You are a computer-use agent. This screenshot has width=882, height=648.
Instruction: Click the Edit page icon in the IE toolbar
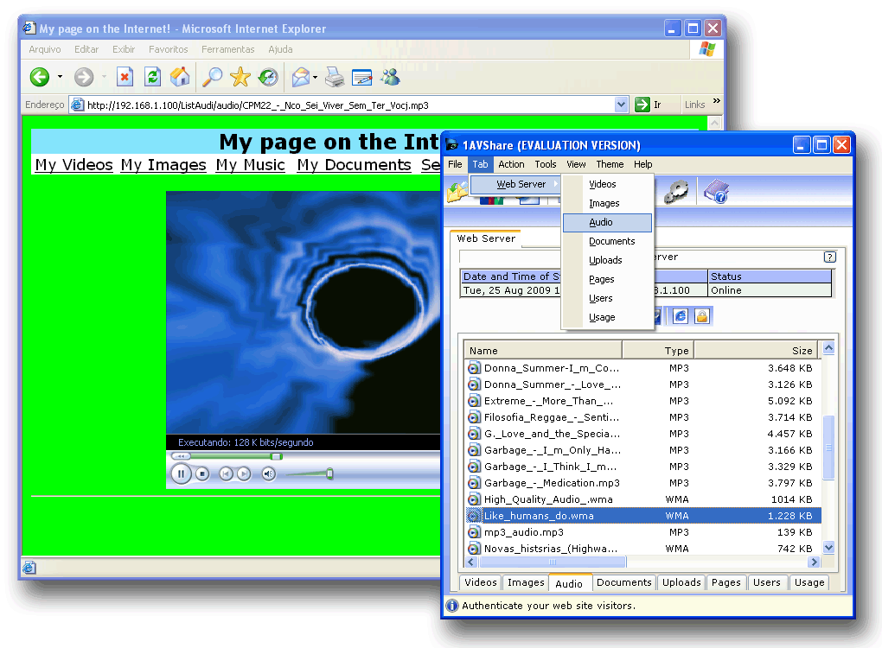point(361,76)
